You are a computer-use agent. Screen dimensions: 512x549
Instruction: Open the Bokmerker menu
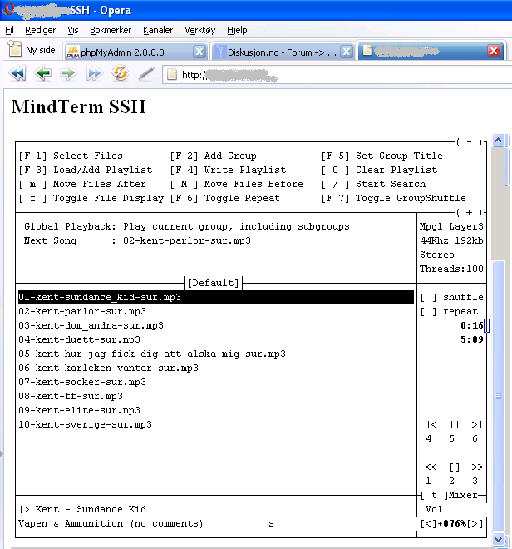click(x=111, y=30)
